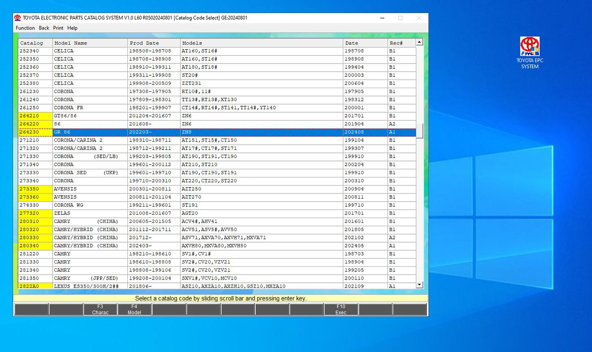
Task: Select catalog 271320 row
Action: click(217, 148)
